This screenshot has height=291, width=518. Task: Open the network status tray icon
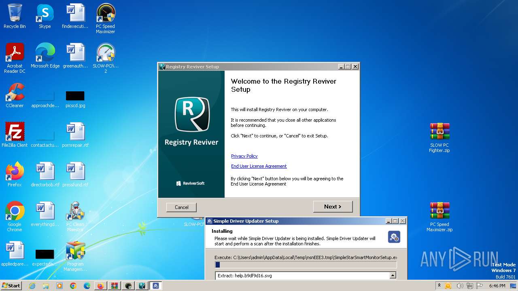[470, 286]
